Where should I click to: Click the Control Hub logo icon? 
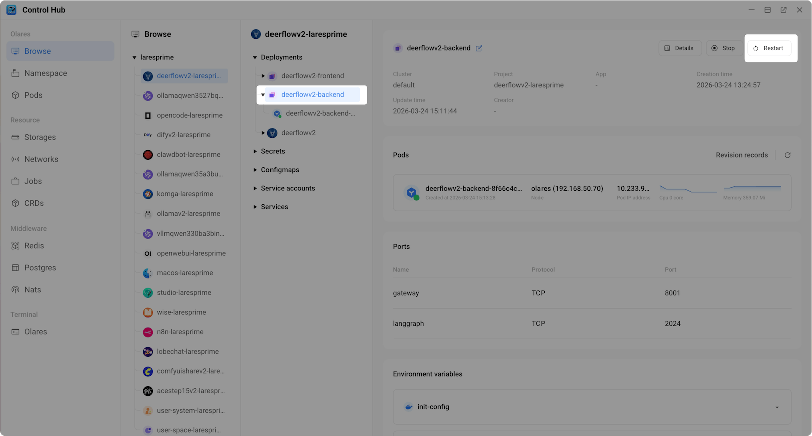tap(11, 10)
